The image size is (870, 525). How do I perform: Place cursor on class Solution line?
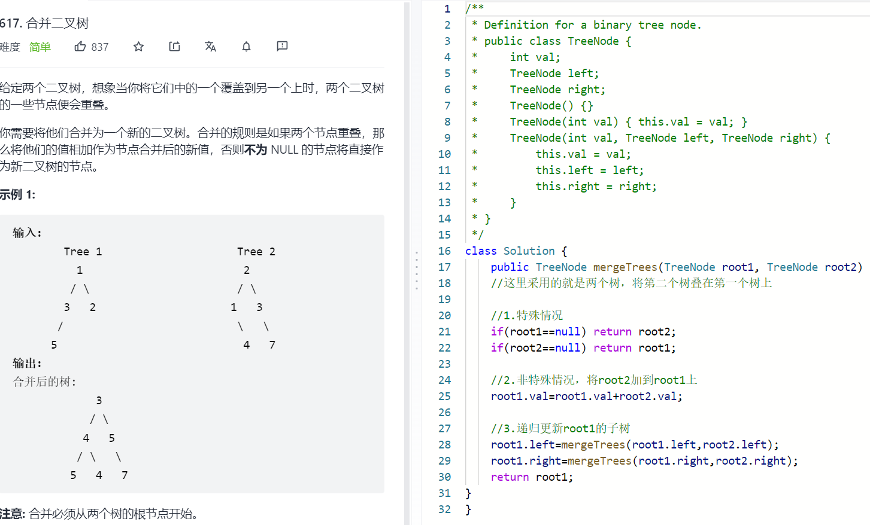(516, 251)
